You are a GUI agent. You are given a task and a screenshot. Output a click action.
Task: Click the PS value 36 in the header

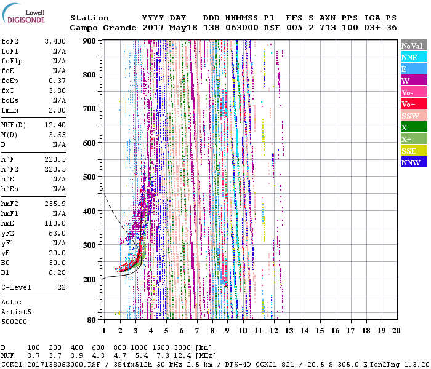[391, 28]
